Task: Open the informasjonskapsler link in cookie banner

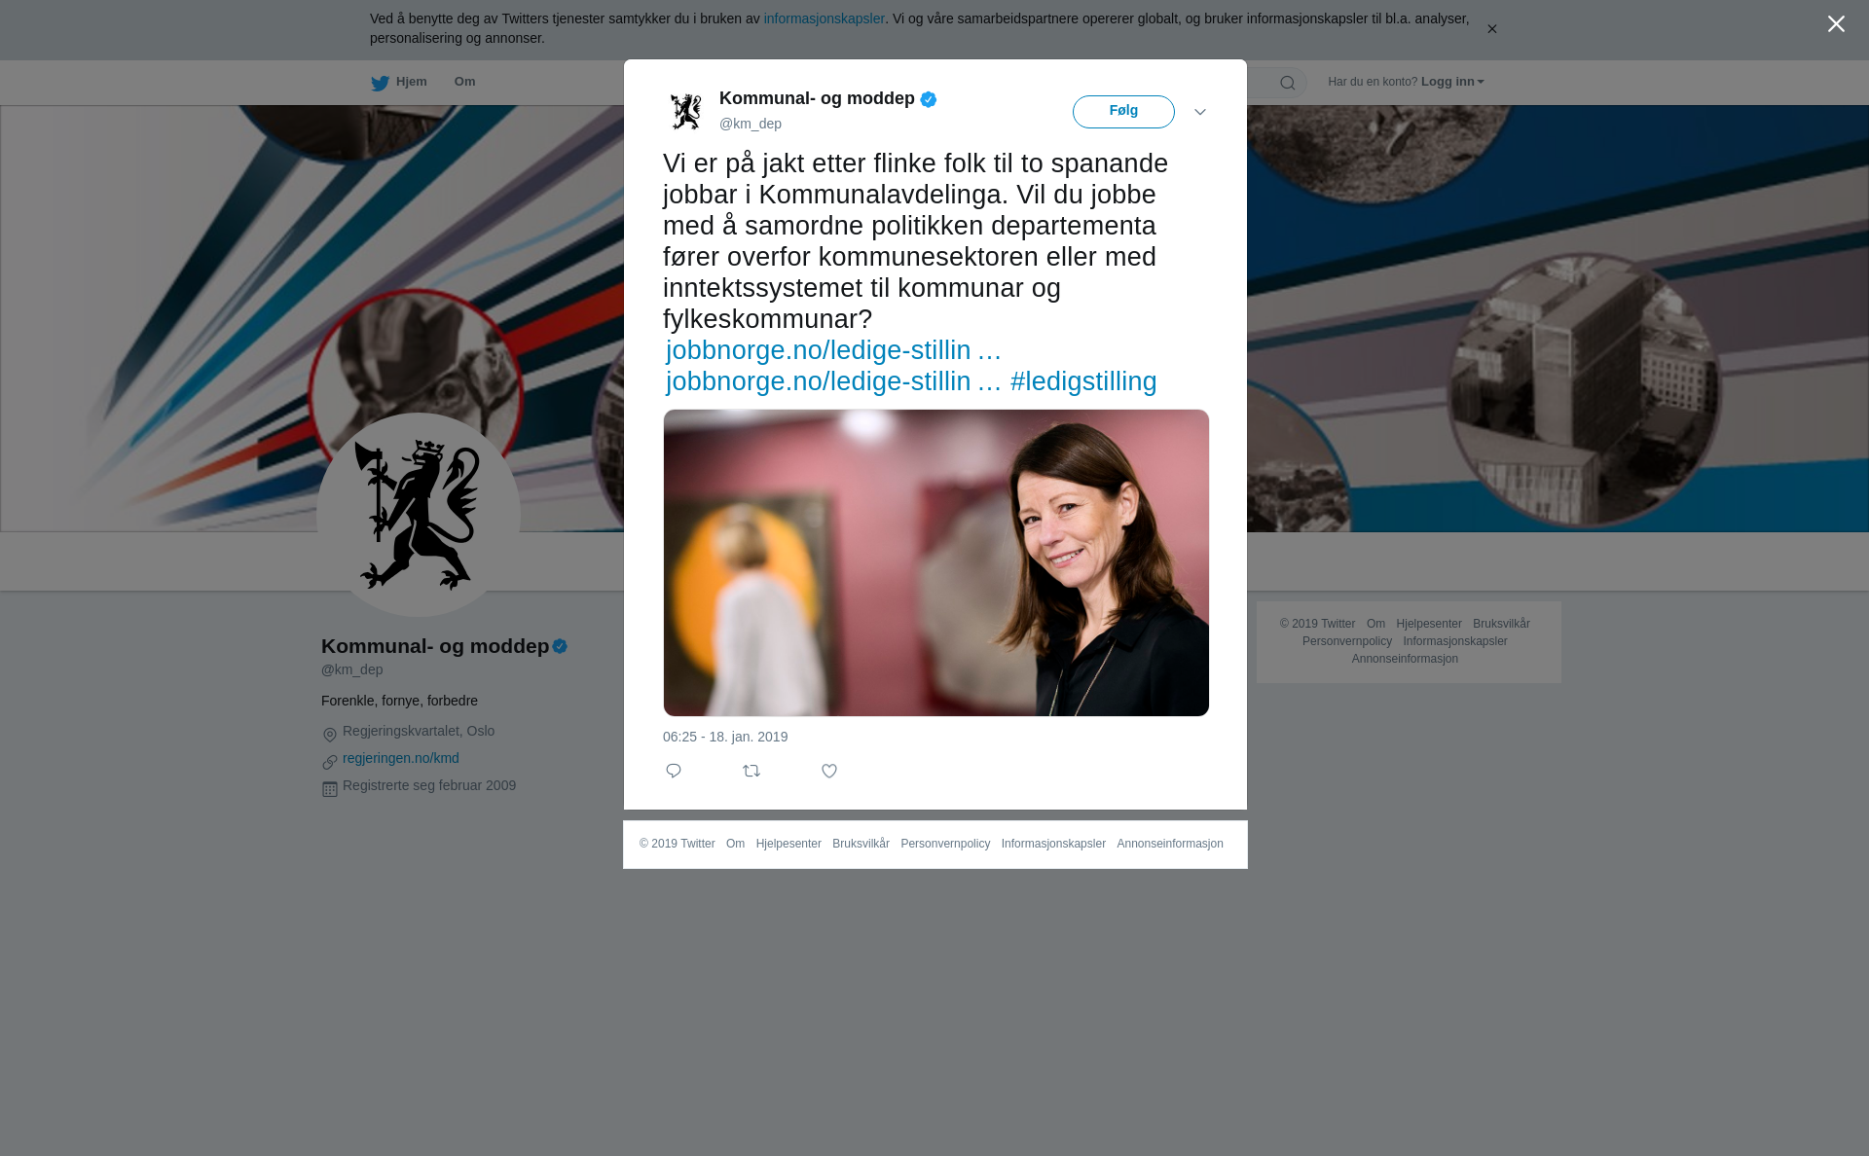Action: tap(824, 18)
